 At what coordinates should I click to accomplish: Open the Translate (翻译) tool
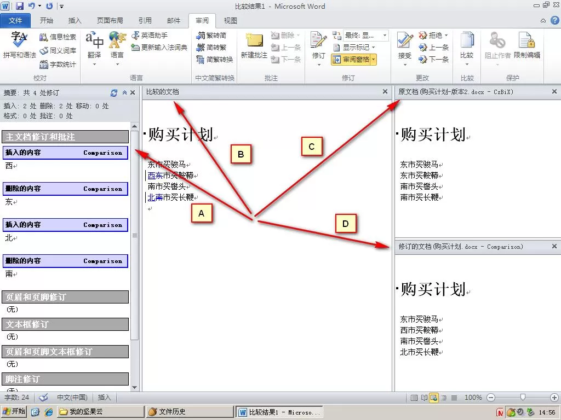coord(94,45)
